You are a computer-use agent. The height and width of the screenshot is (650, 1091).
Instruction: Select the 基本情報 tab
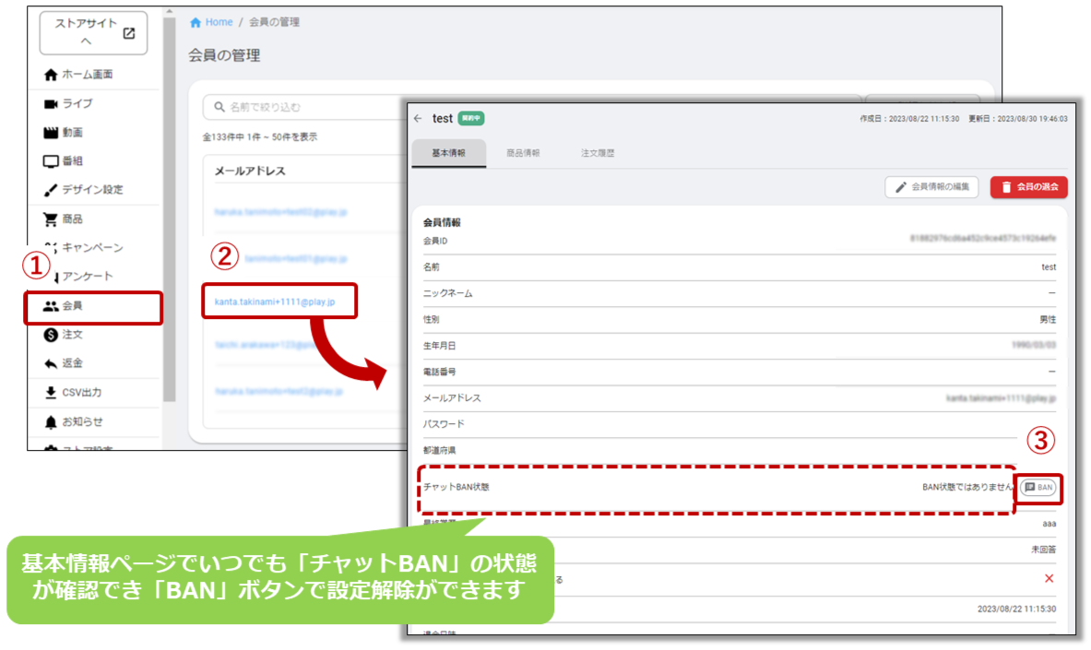[x=448, y=153]
